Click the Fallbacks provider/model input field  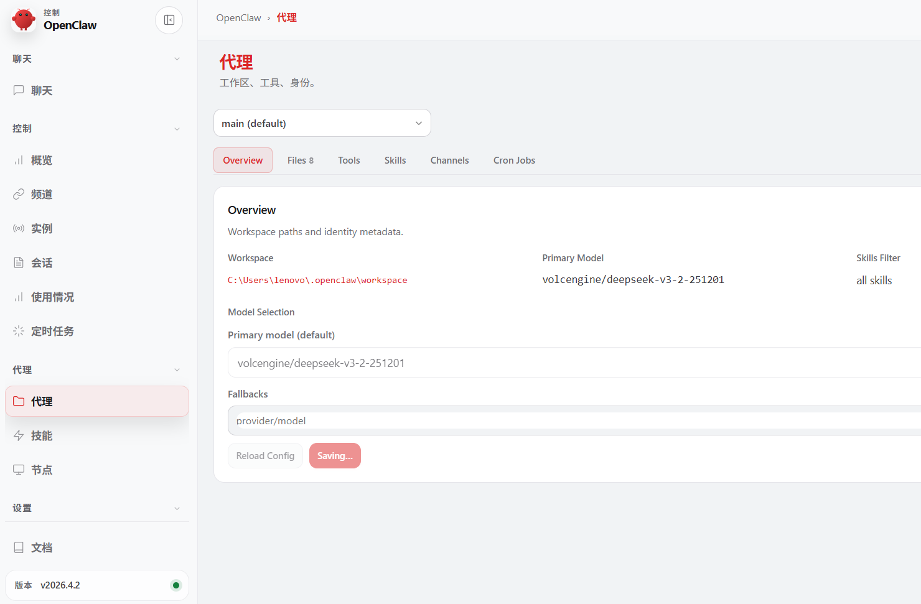coord(436,420)
